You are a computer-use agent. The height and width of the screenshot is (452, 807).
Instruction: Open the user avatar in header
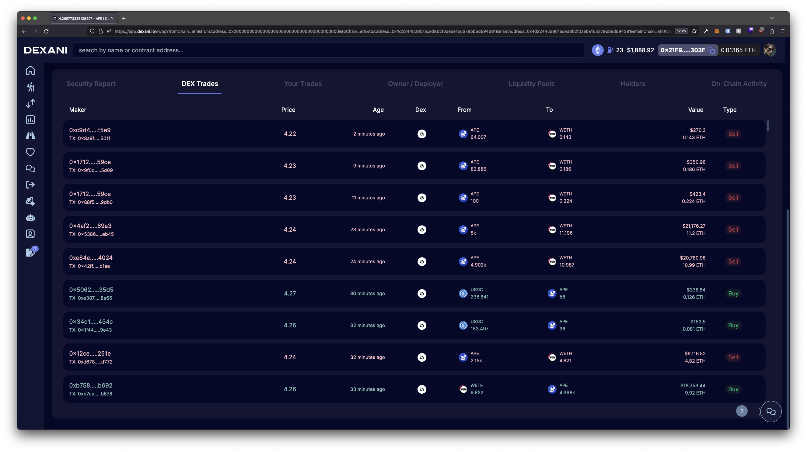point(770,50)
